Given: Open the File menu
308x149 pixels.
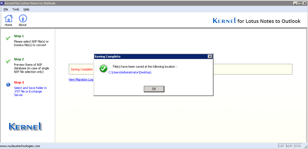Looking at the screenshot, I should point(6,9).
